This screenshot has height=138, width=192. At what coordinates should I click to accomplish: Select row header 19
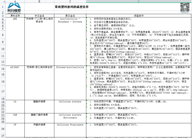pos(3,102)
